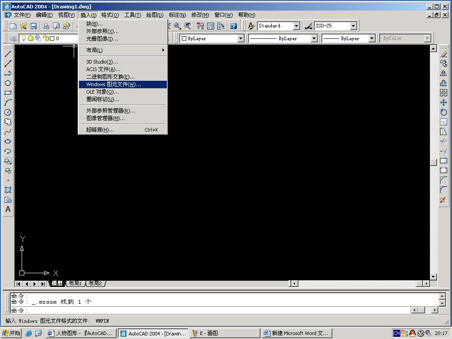452x339 pixels.
Task: Toggle layer 0 on/off lightbulb
Action: pyautogui.click(x=24, y=38)
